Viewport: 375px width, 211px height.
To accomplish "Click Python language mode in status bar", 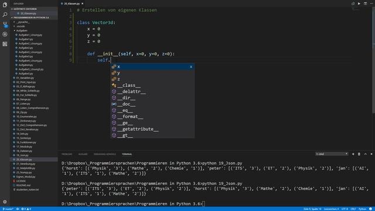I will click(x=362, y=209).
